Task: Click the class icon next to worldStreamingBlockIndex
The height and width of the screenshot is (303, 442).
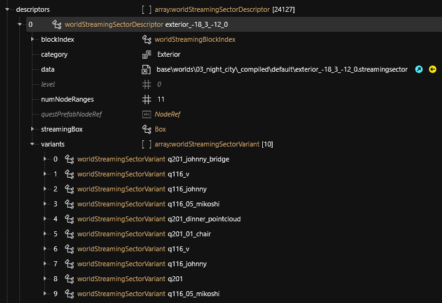Action: click(x=147, y=39)
